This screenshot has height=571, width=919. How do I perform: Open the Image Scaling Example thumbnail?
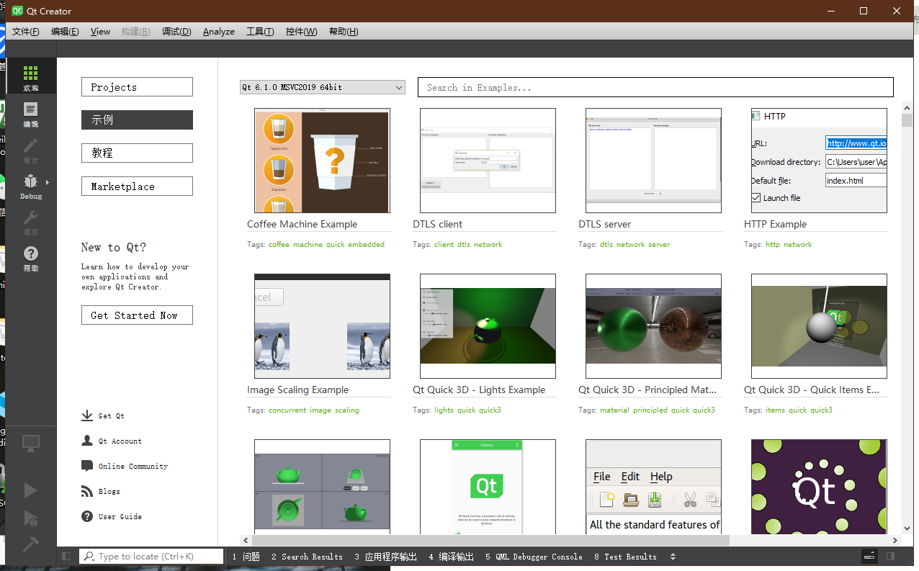(x=322, y=326)
